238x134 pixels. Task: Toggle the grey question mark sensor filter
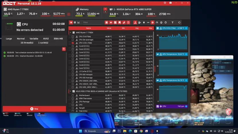(166, 22)
